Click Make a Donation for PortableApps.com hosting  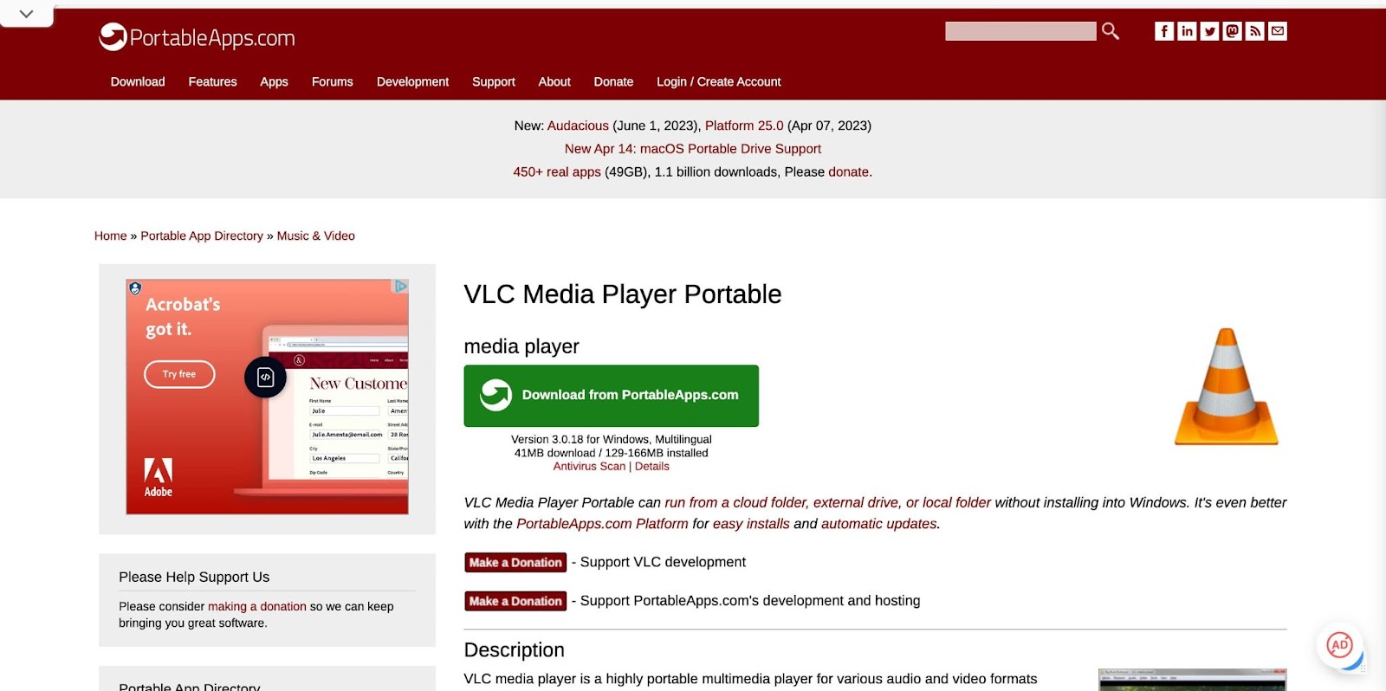[515, 601]
